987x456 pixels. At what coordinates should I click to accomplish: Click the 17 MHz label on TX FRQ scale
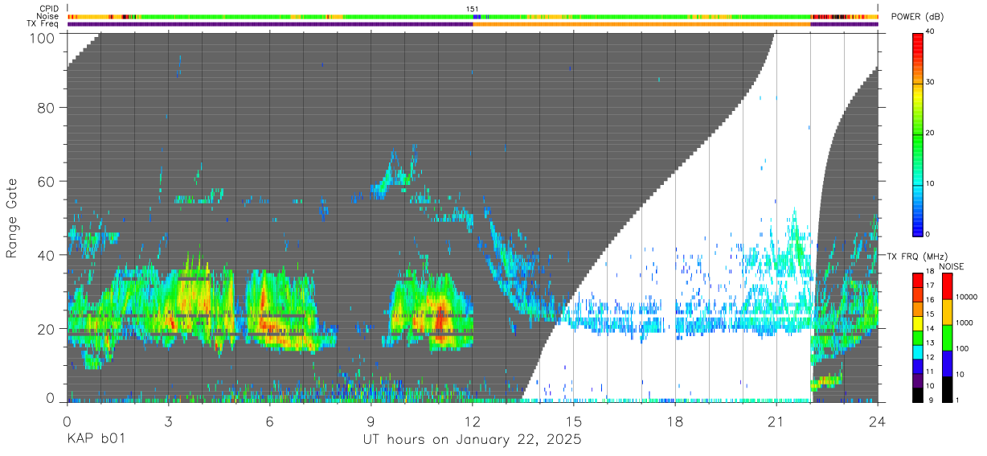pos(929,285)
